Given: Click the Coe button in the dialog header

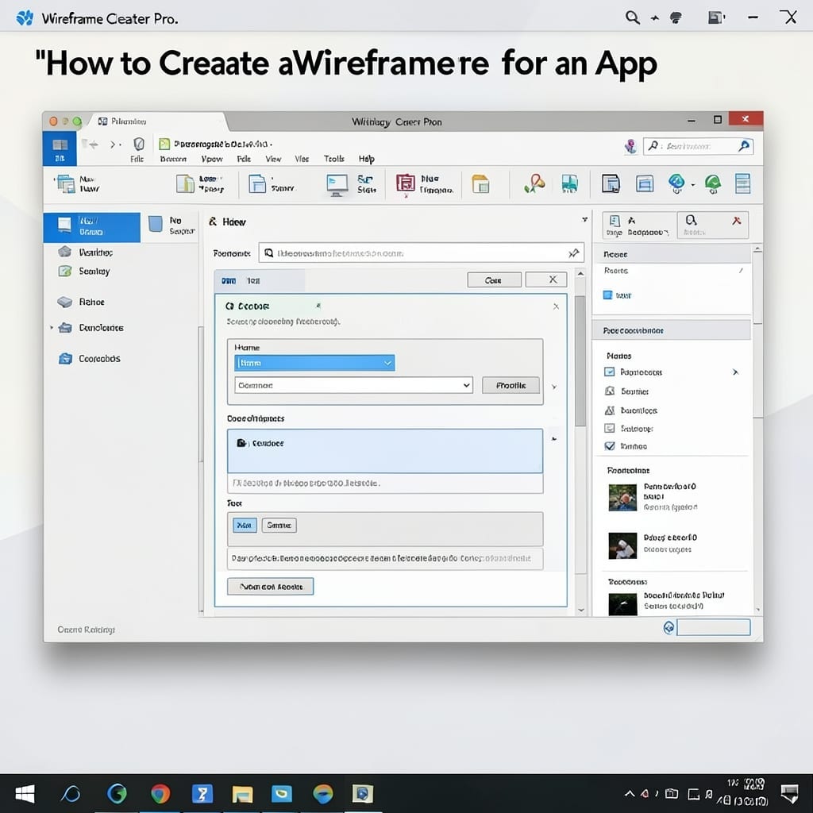Looking at the screenshot, I should (x=494, y=280).
